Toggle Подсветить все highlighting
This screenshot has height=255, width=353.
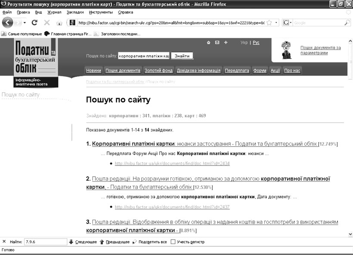click(135, 242)
